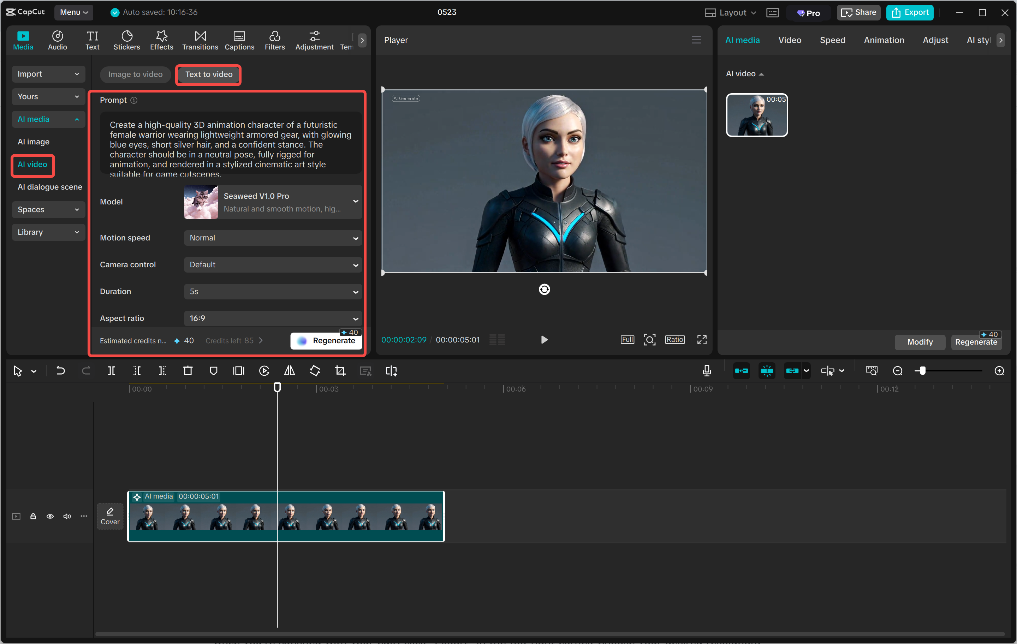Open the Model selector showing Seaweed V1.0 Pro
Image resolution: width=1017 pixels, height=644 pixels.
pos(272,202)
